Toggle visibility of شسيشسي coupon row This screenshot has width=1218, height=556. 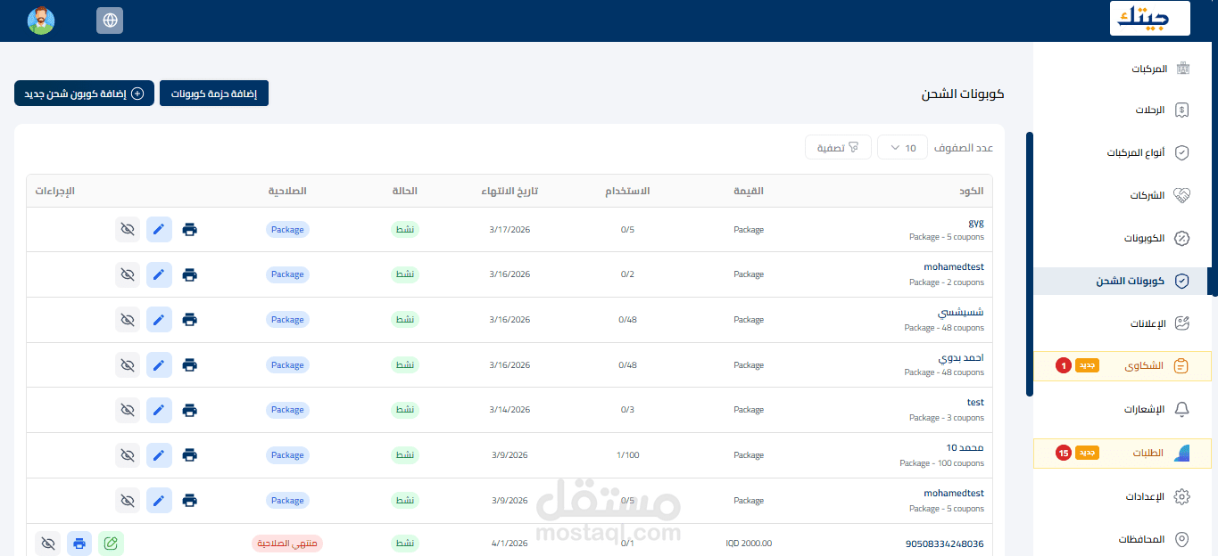click(128, 320)
